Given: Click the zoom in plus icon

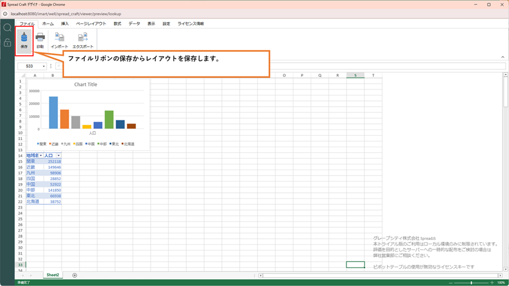Looking at the screenshot, I should pos(492,283).
